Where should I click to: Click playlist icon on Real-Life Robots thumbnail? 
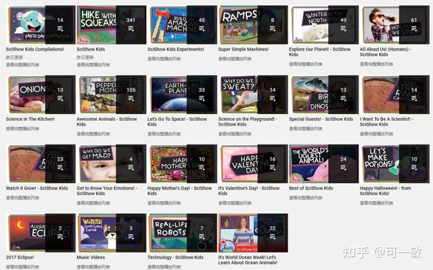[202, 237]
